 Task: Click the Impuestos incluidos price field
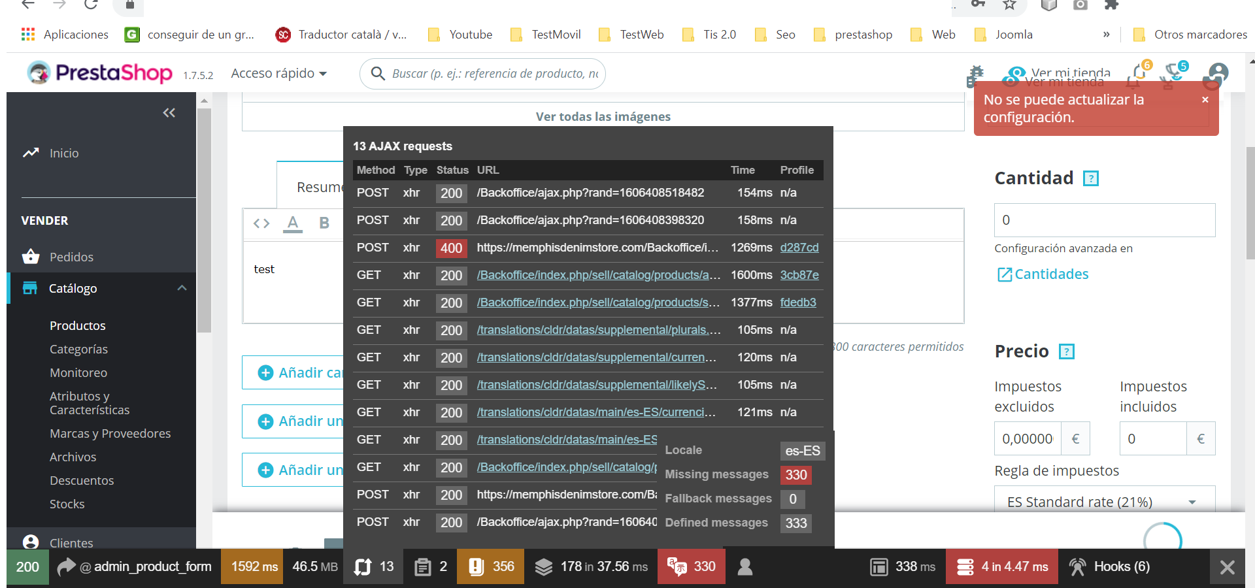tap(1153, 438)
